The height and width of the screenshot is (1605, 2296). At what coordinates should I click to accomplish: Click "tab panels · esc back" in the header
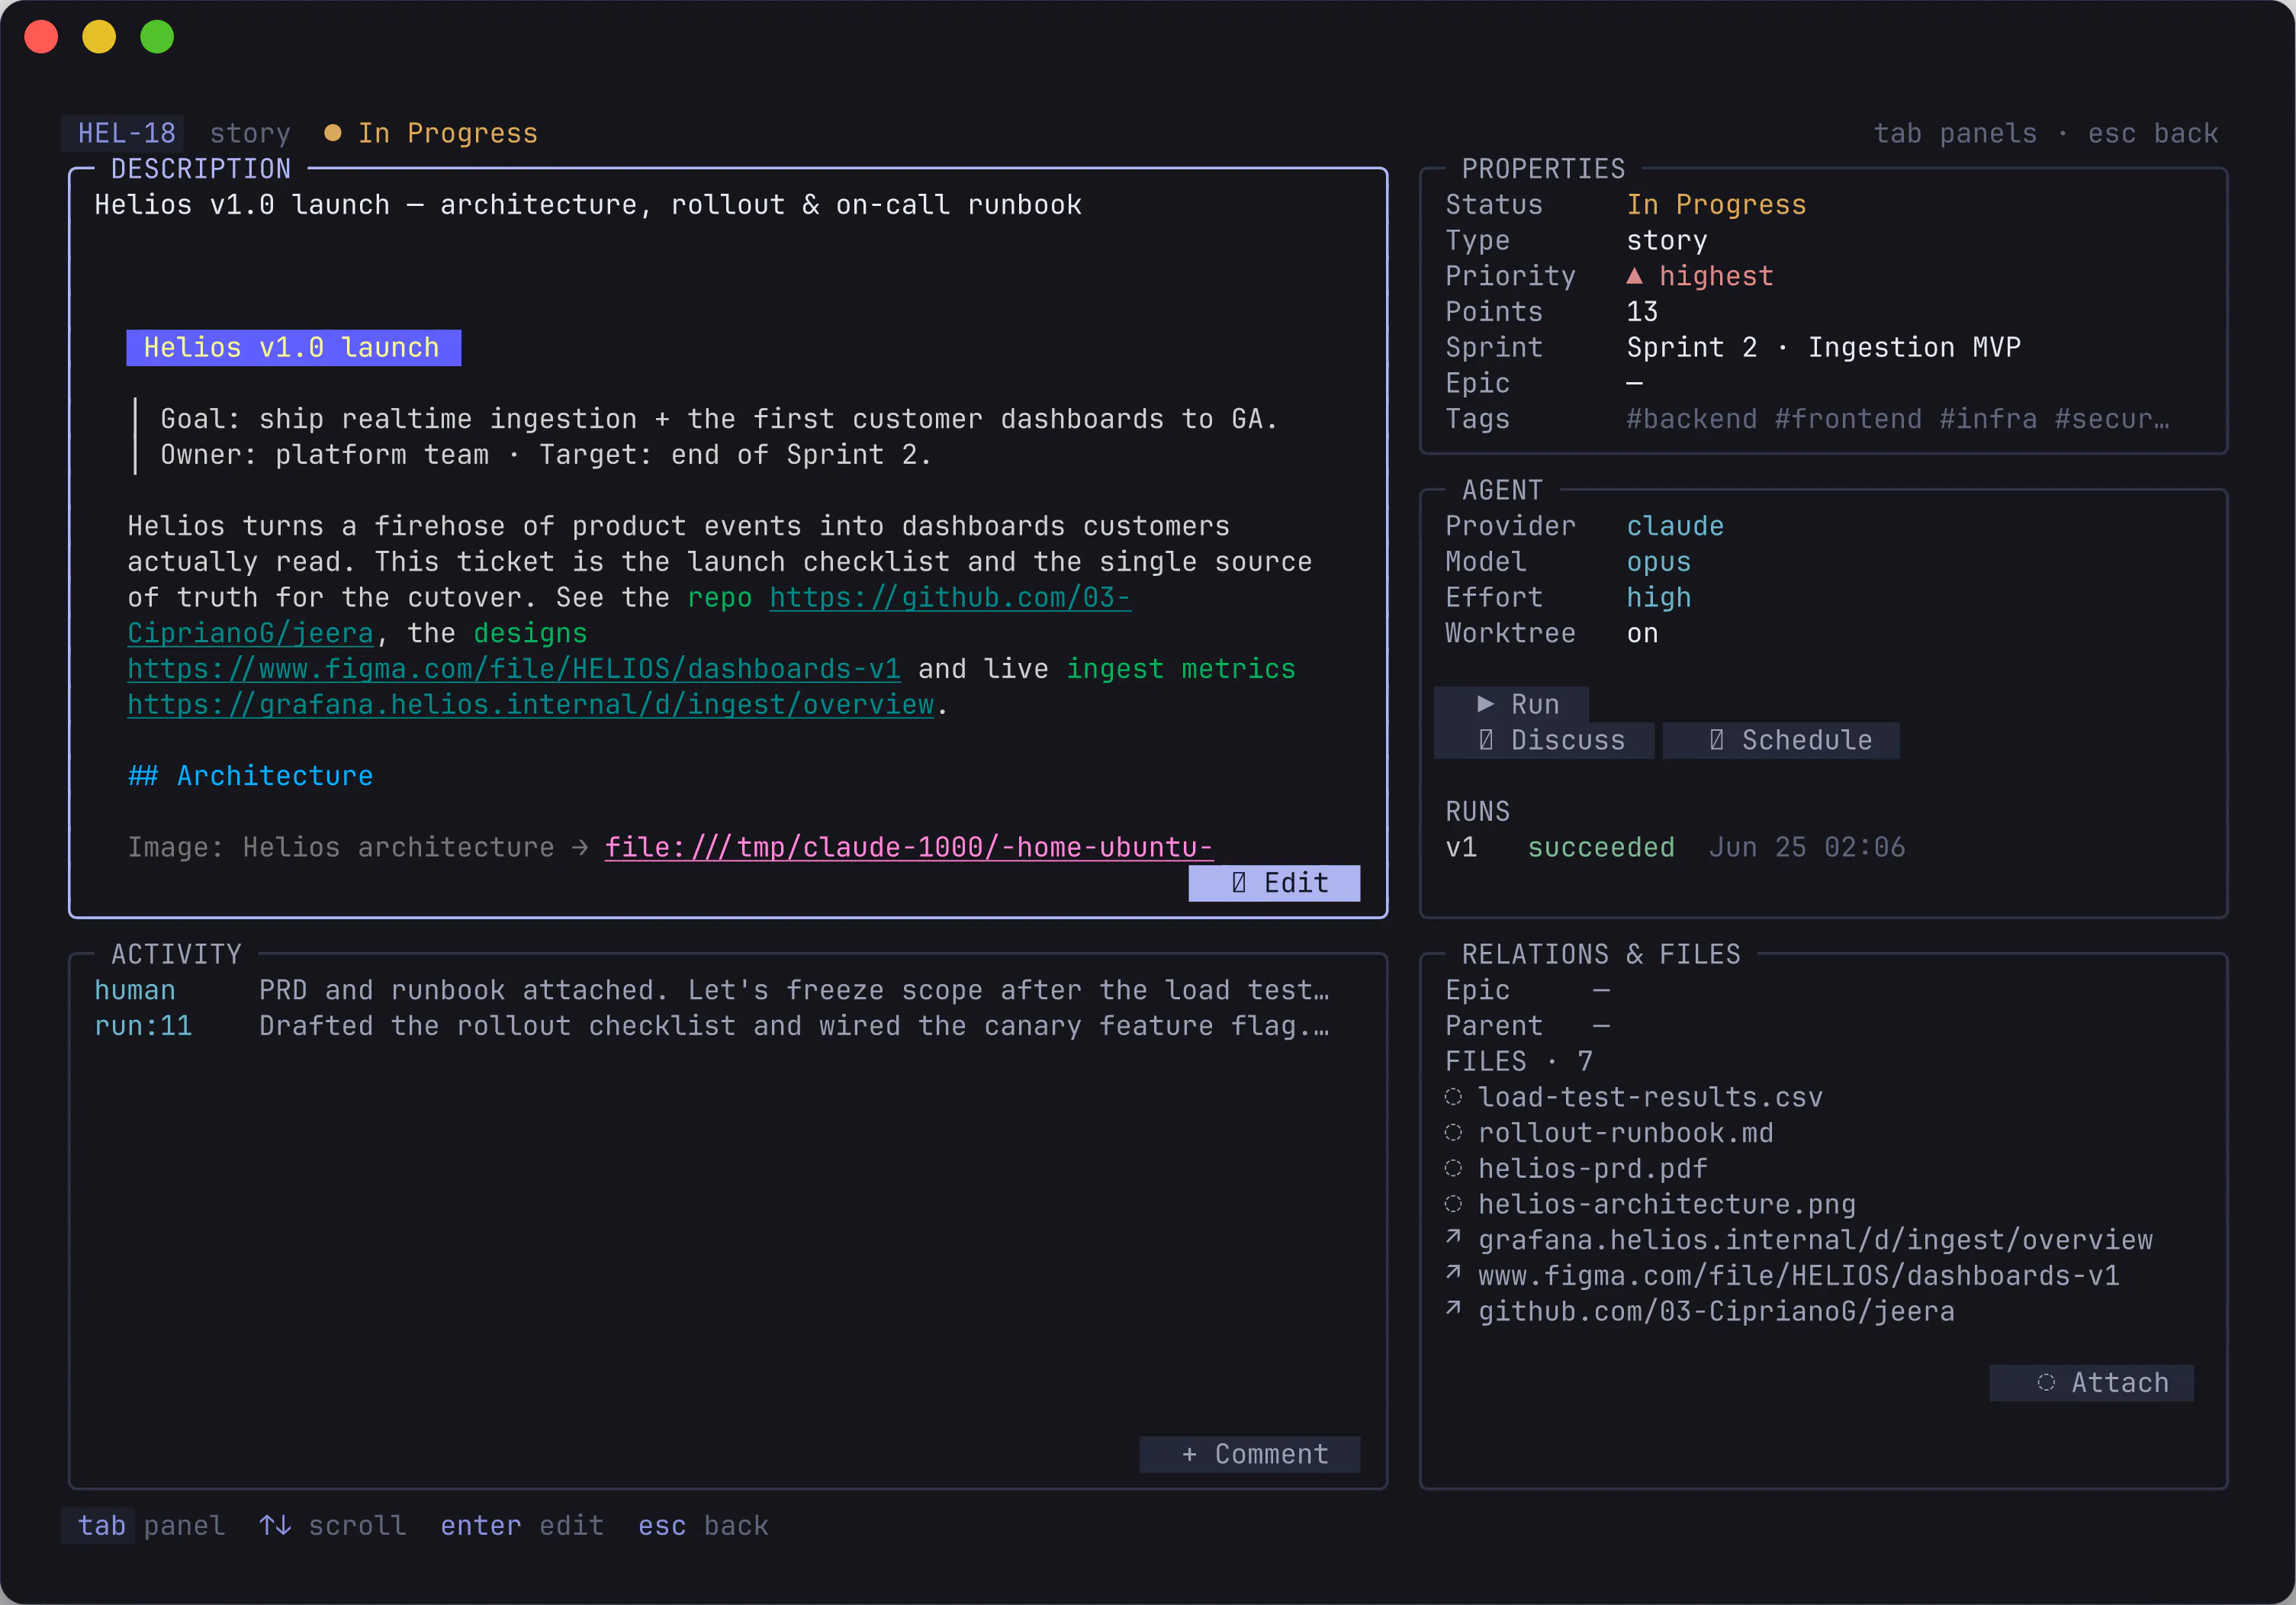(x=2046, y=133)
